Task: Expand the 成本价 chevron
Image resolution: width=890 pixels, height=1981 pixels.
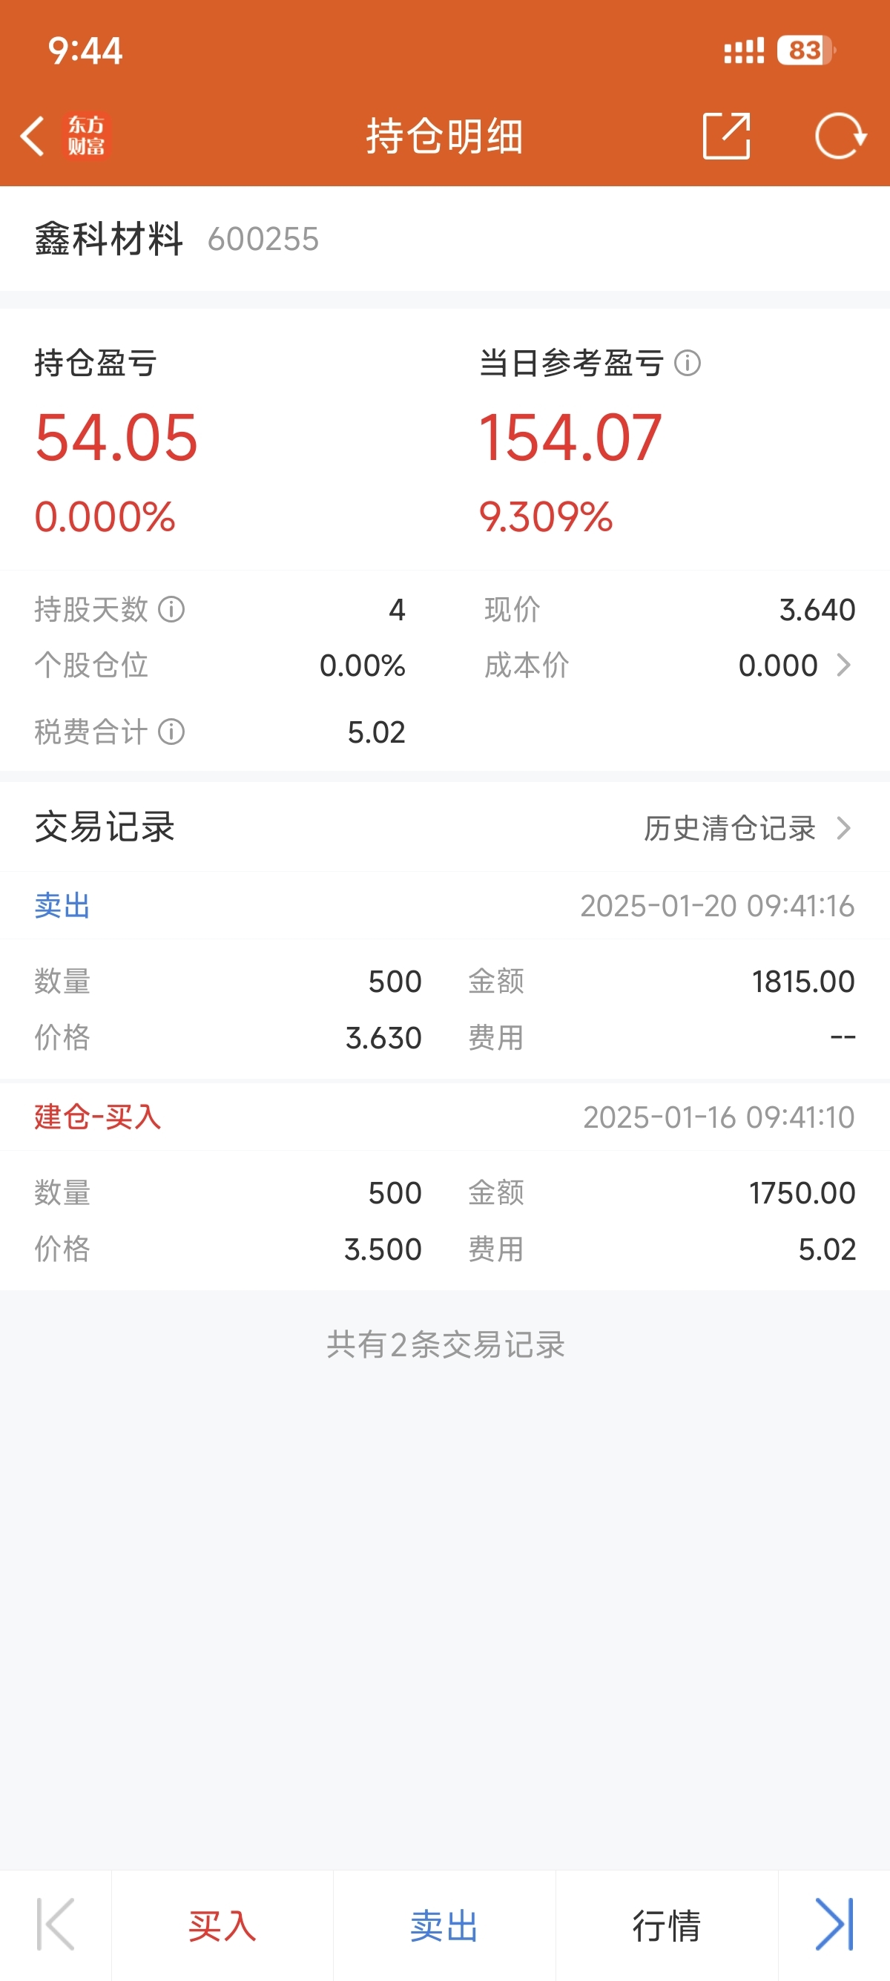Action: tap(844, 666)
